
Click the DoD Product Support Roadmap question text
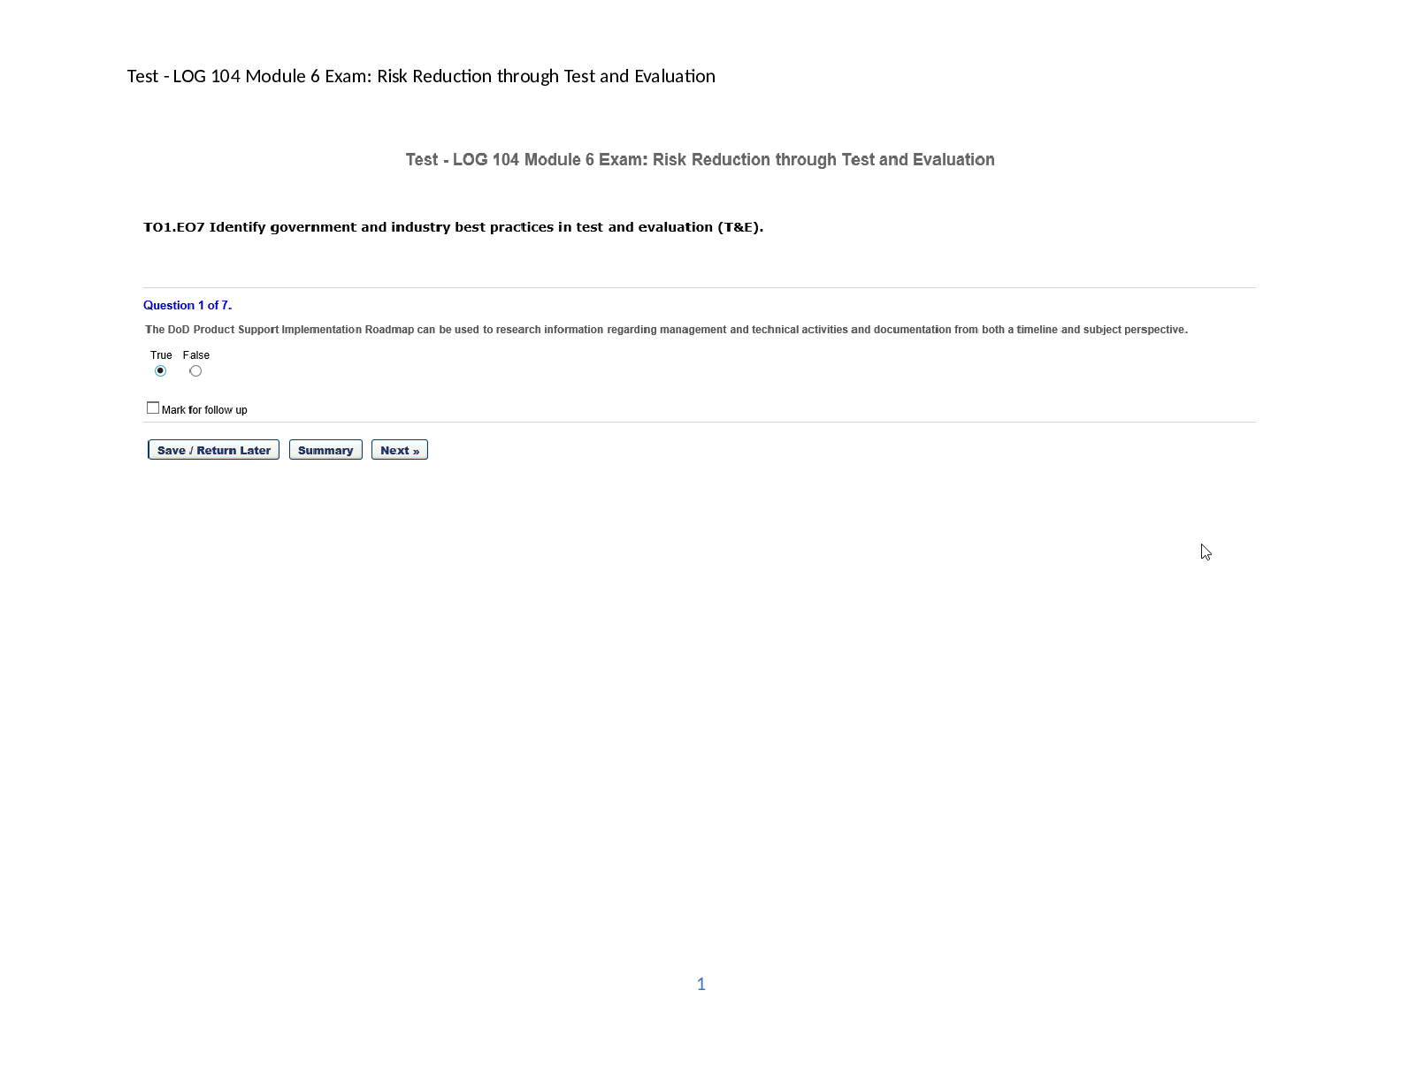(666, 330)
